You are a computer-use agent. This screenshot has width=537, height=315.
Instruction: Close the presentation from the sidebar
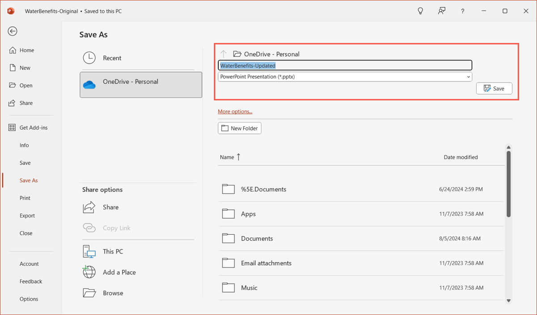tap(26, 233)
